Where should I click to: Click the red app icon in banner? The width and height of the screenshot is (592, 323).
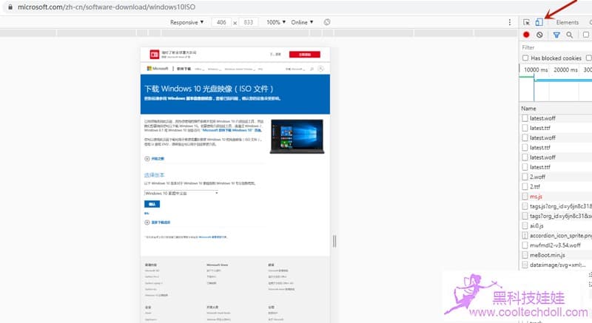tap(155, 55)
